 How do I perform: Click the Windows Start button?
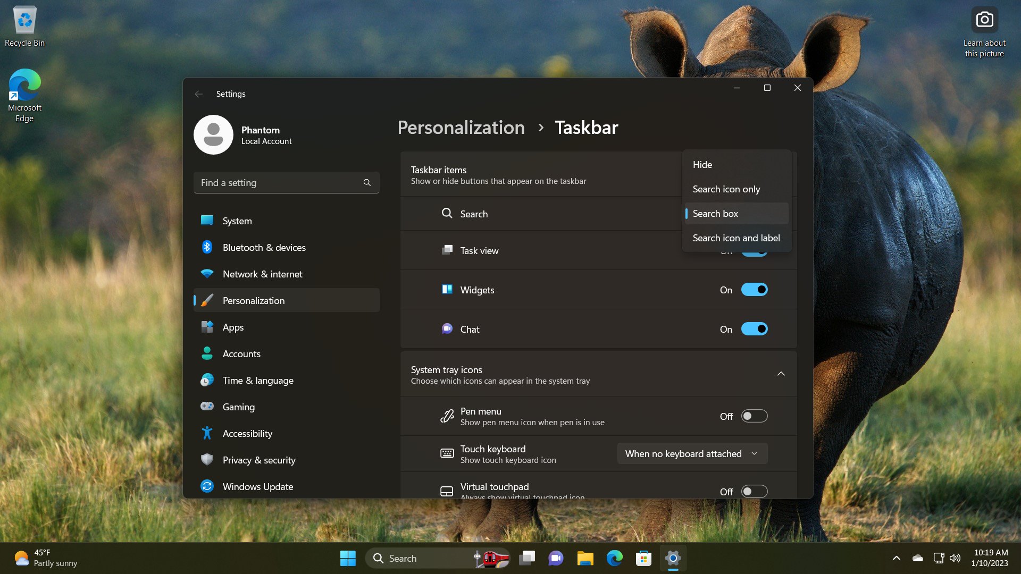348,558
